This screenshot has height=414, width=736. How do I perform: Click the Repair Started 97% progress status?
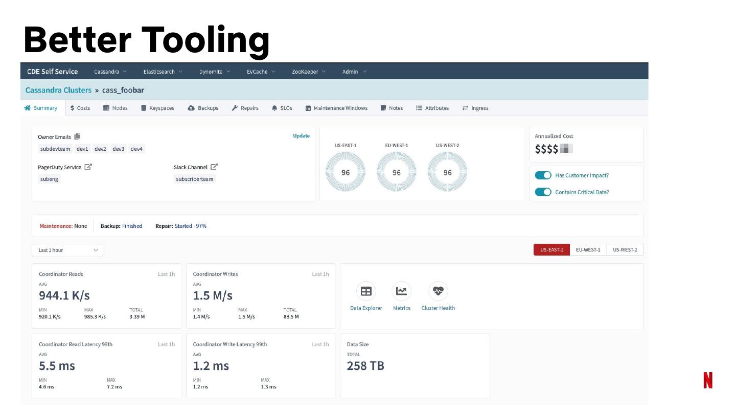click(190, 226)
